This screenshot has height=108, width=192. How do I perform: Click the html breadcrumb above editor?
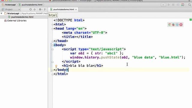click(x=53, y=15)
